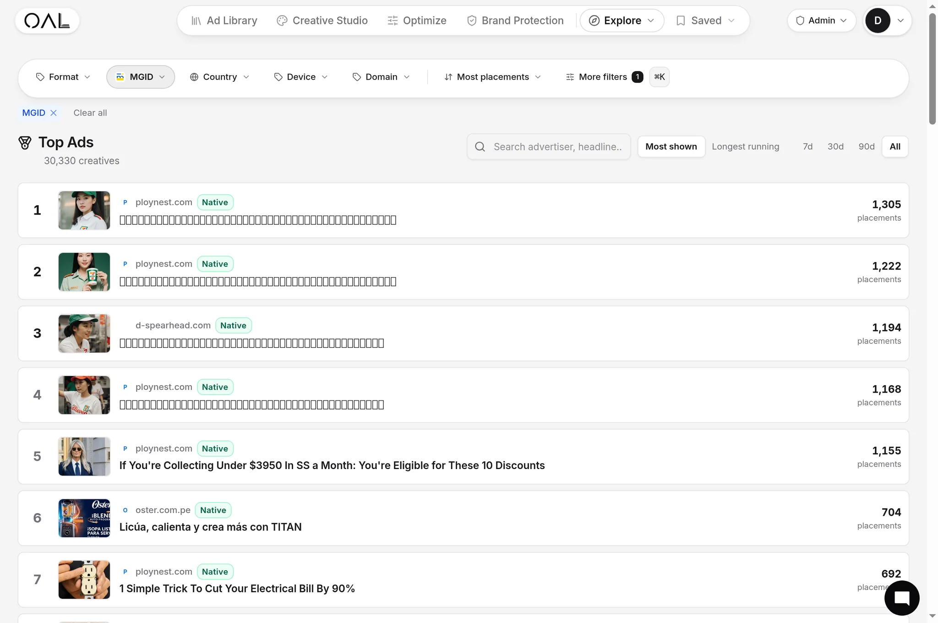This screenshot has height=623, width=938.
Task: Click the 30,330 creatives count text
Action: coord(82,161)
